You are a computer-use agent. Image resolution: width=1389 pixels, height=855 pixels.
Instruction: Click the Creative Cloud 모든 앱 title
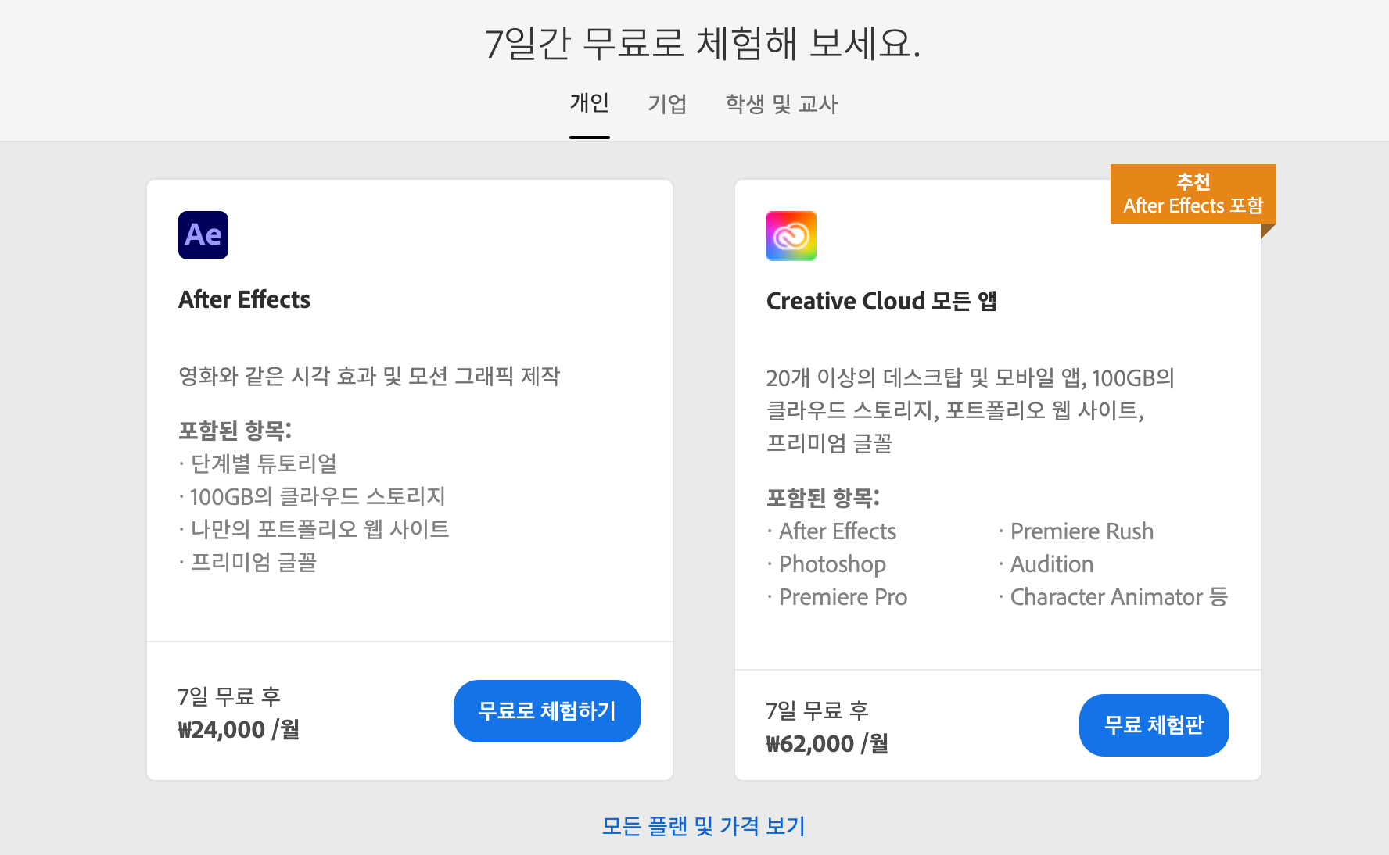click(x=881, y=301)
